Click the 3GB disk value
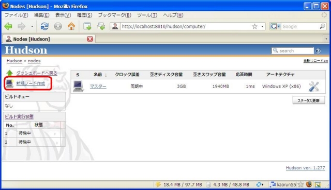Screen dimensions: 331x190 coord(182,86)
